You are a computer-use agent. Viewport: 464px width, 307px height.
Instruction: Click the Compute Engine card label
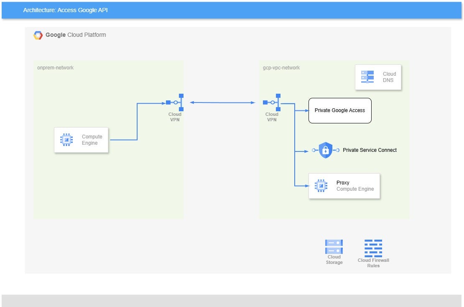tap(92, 140)
